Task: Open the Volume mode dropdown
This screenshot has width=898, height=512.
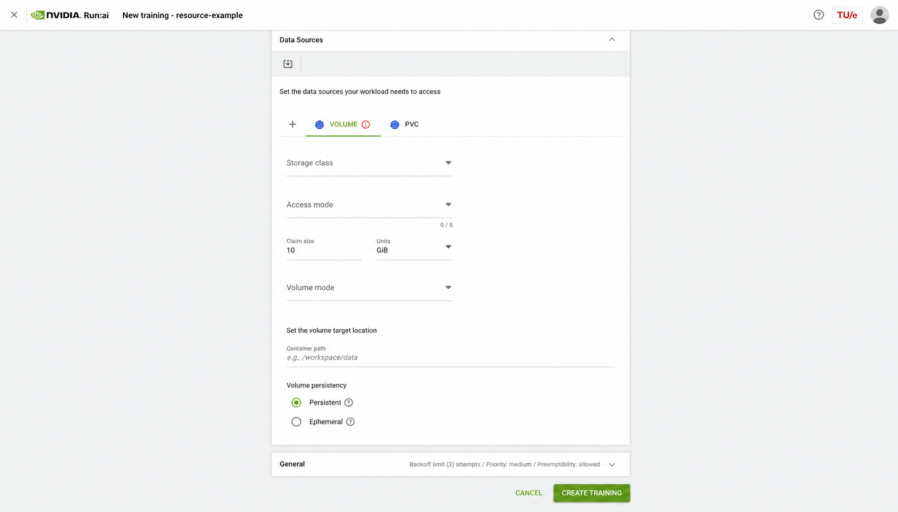Action: point(369,288)
